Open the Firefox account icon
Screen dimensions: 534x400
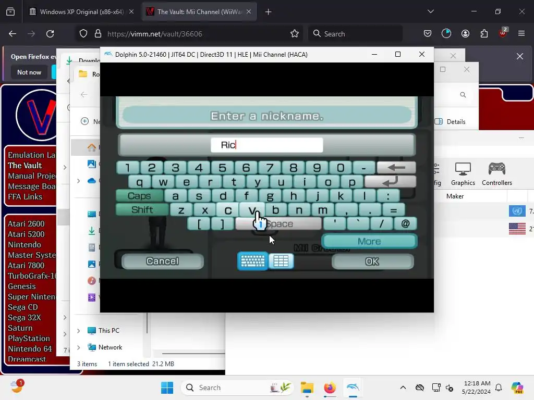465,34
